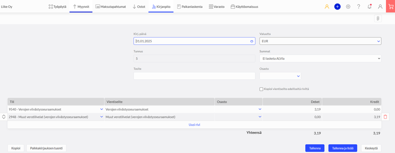Image resolution: width=395 pixels, height=153 pixels.
Task: Click the orange user icon
Action: (327, 7)
